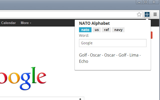Click the Word: label

click(84, 35)
